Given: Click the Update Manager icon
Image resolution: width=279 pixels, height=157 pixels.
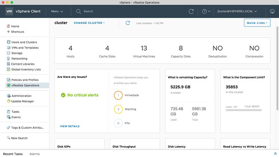Looking at the screenshot, I should 8,101.
